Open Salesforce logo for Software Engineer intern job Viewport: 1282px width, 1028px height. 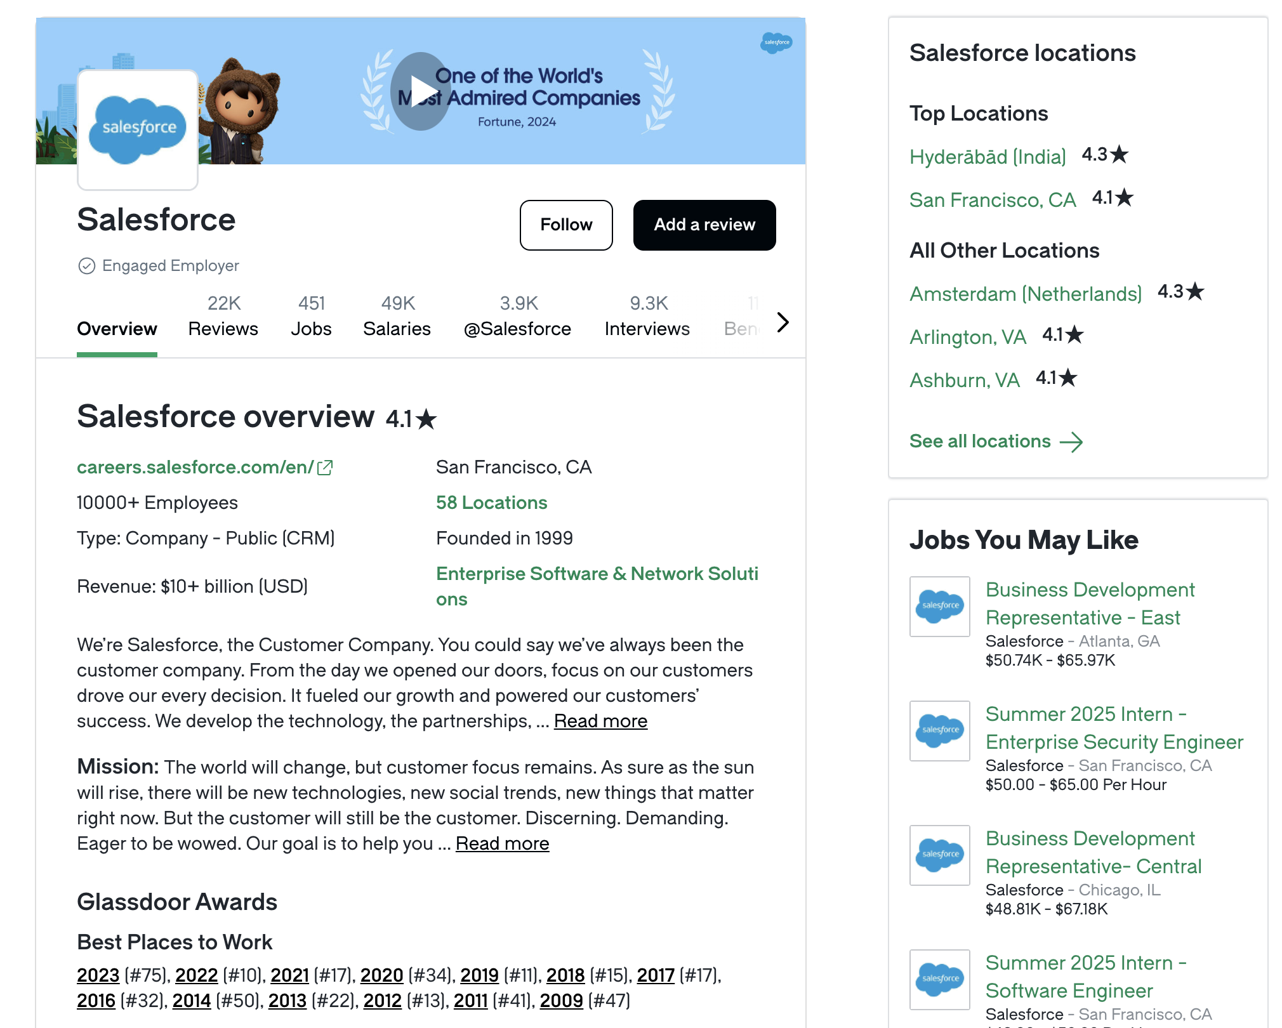(940, 979)
